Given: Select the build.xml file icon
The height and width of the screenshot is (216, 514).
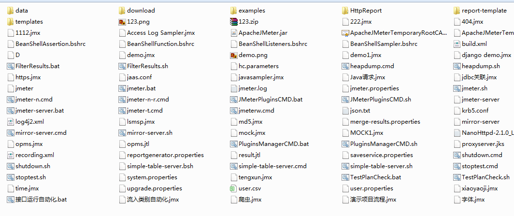Looking at the screenshot, I should (x=457, y=44).
